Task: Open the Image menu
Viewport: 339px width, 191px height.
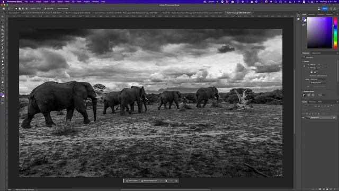Action: (39, 2)
